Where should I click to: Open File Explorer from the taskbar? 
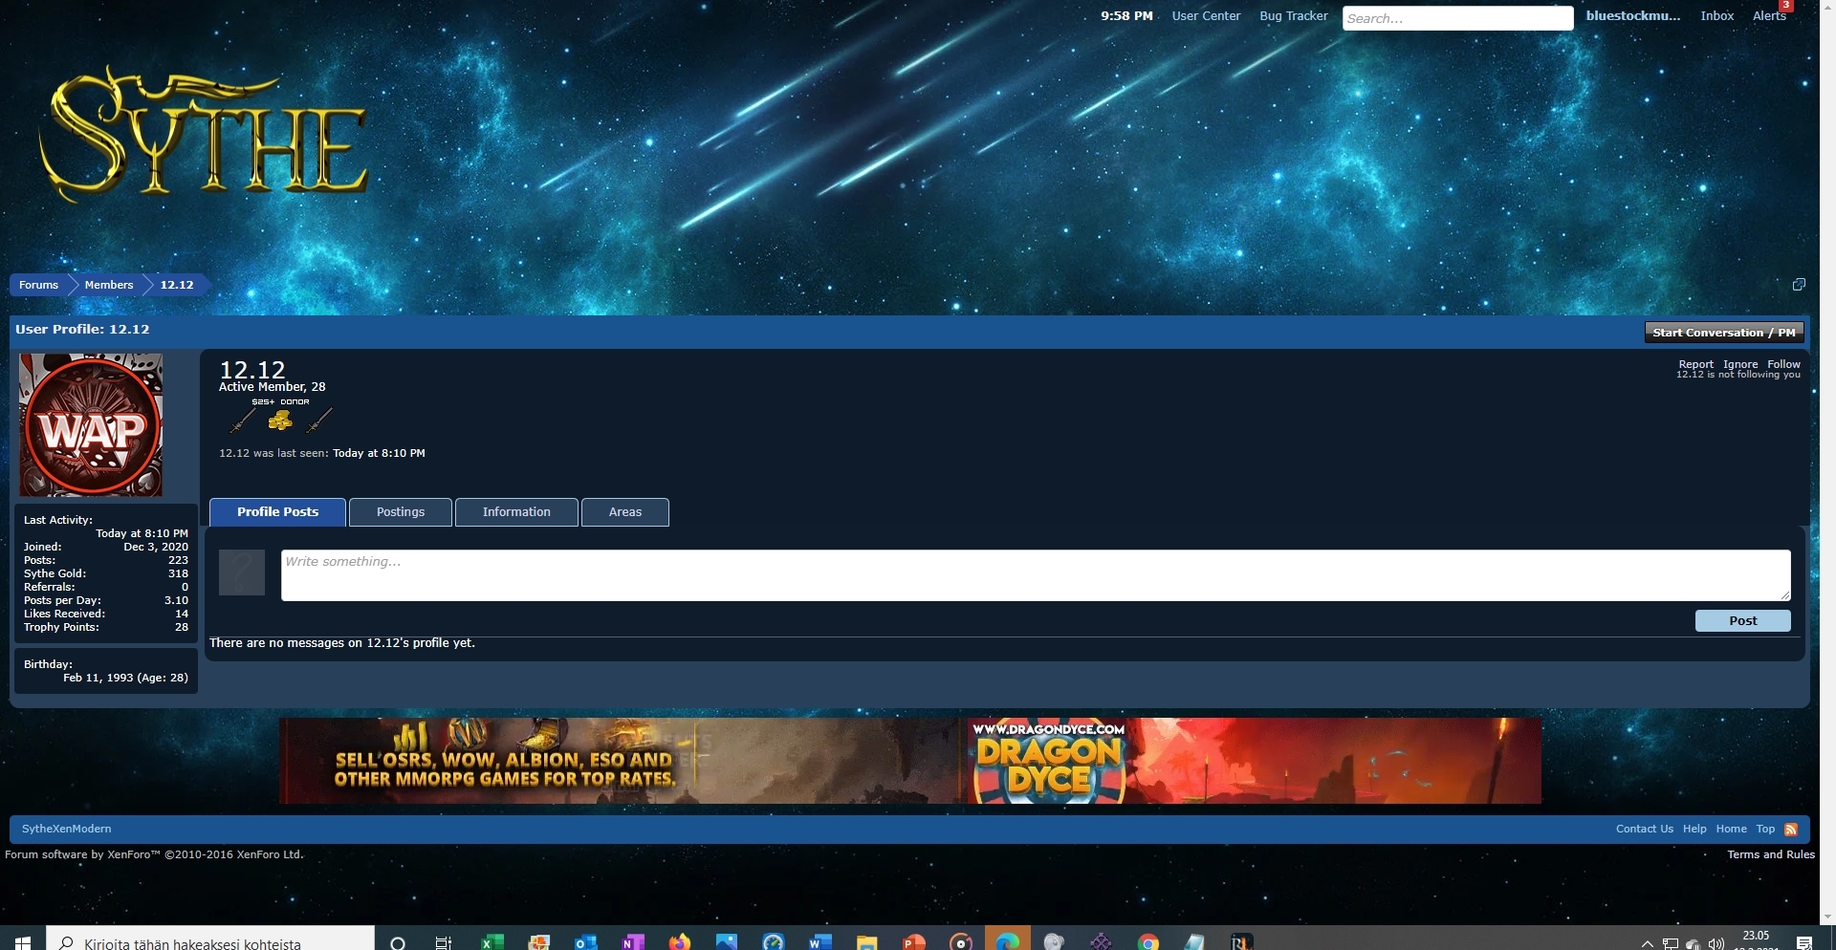866,942
